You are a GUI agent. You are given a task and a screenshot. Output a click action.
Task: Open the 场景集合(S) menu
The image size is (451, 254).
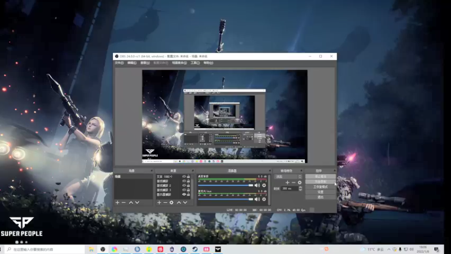click(179, 63)
